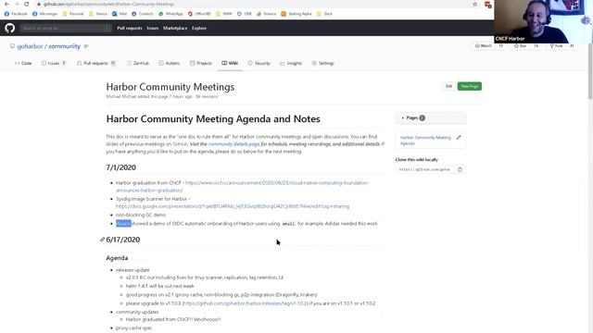The width and height of the screenshot is (593, 333).
Task: Open the repository Settings tab
Action: (323, 63)
